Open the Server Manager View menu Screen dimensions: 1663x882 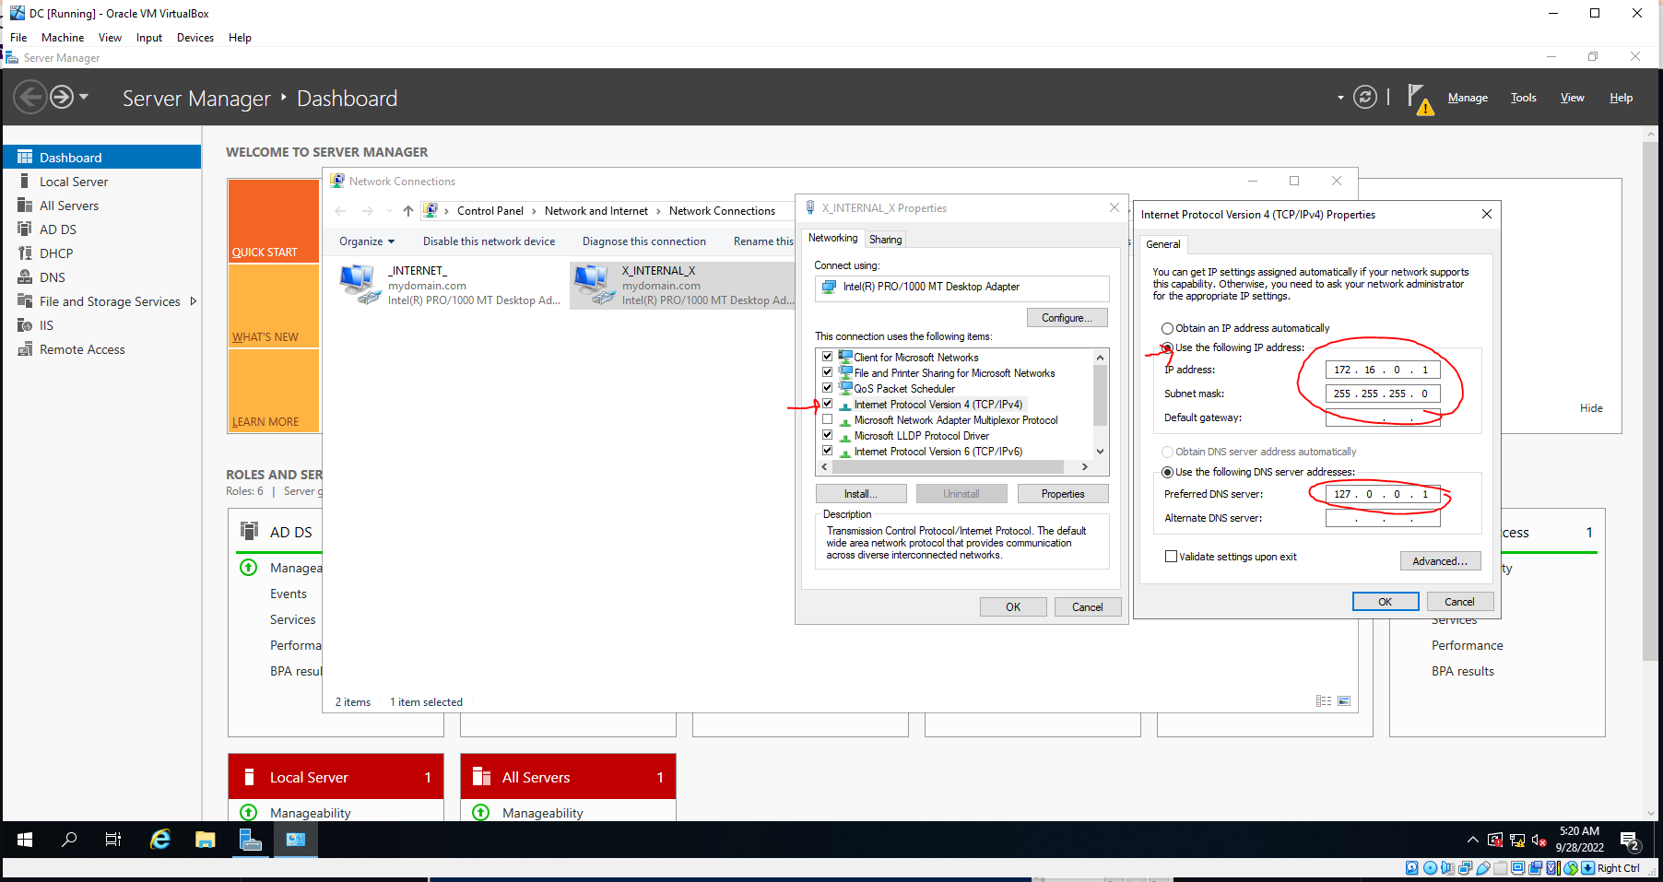pyautogui.click(x=1573, y=98)
